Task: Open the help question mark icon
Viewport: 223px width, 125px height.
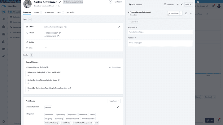Action: click(218, 120)
